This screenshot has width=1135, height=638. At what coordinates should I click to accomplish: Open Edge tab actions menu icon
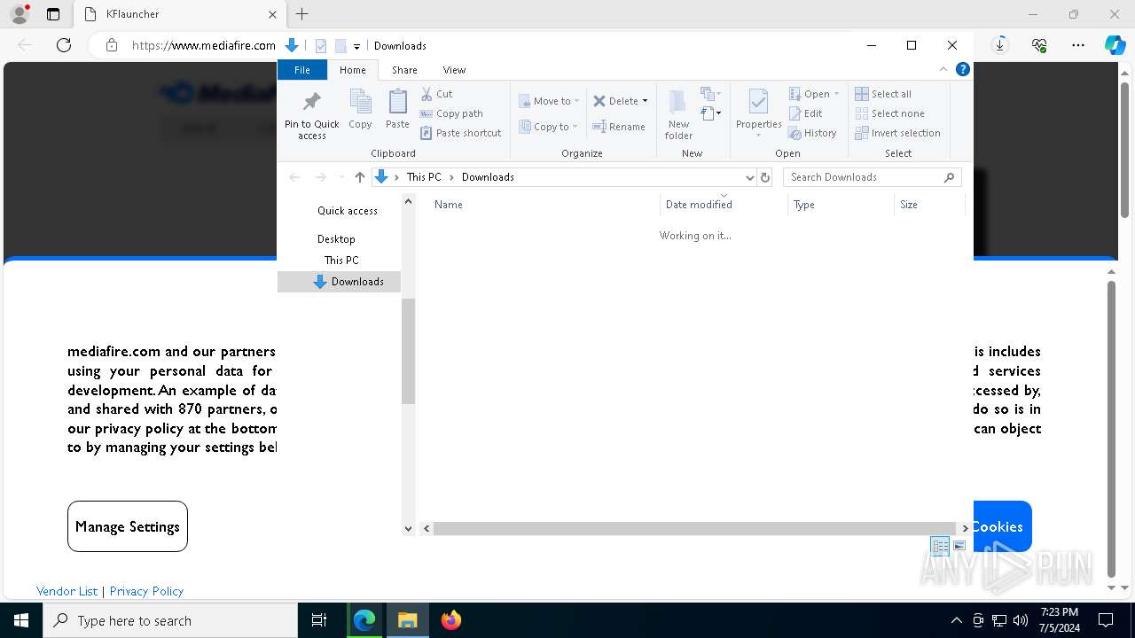(x=53, y=14)
